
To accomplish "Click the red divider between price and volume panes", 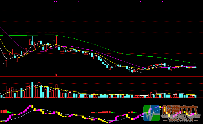I will point(101,77).
